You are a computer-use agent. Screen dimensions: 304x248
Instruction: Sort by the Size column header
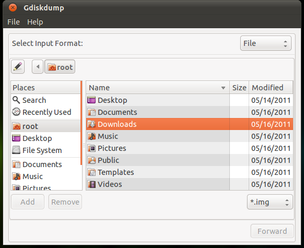[239, 88]
